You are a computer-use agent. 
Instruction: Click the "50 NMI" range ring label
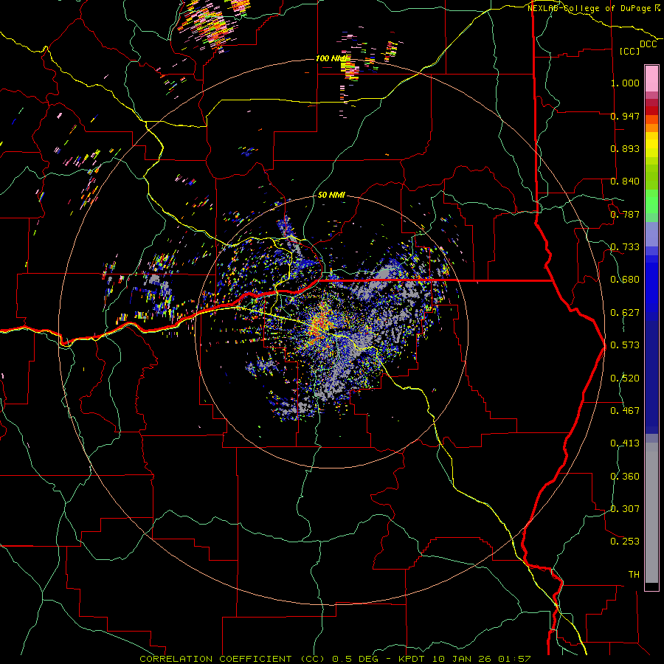click(x=331, y=196)
